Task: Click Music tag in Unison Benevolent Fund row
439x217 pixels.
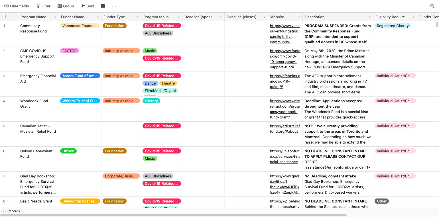Action: (150, 158)
